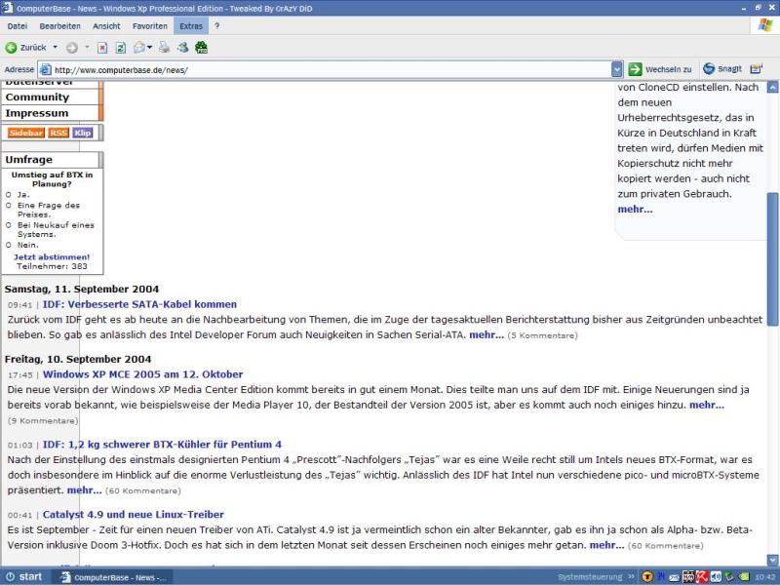Screen dimensions: 780x585
Task: Expand the Systemsteuerung chevron in taskbar
Action: tap(631, 577)
